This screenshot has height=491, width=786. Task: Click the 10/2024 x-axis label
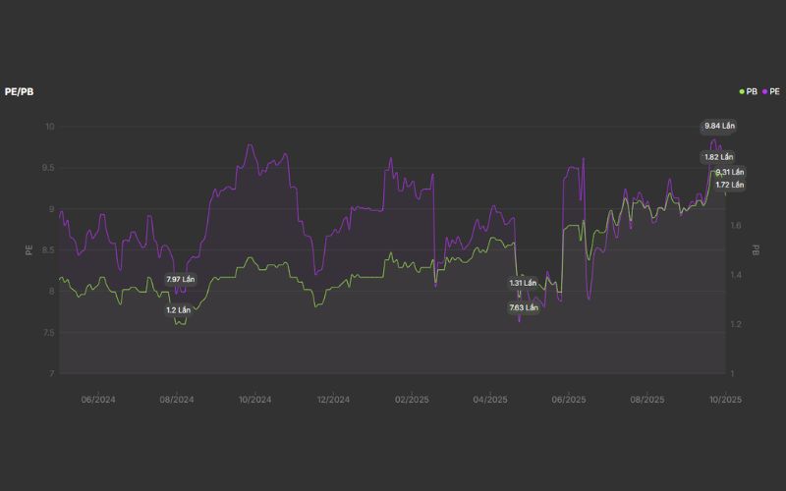point(254,400)
